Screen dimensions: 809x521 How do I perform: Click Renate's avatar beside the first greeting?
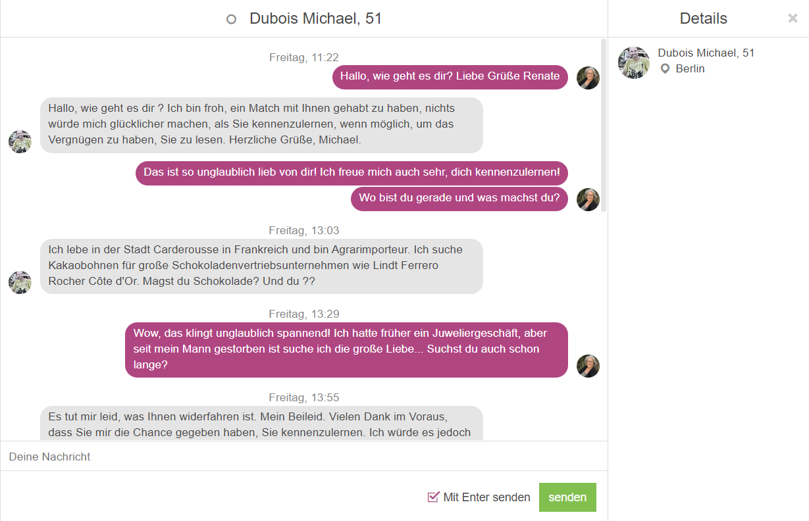pos(588,78)
